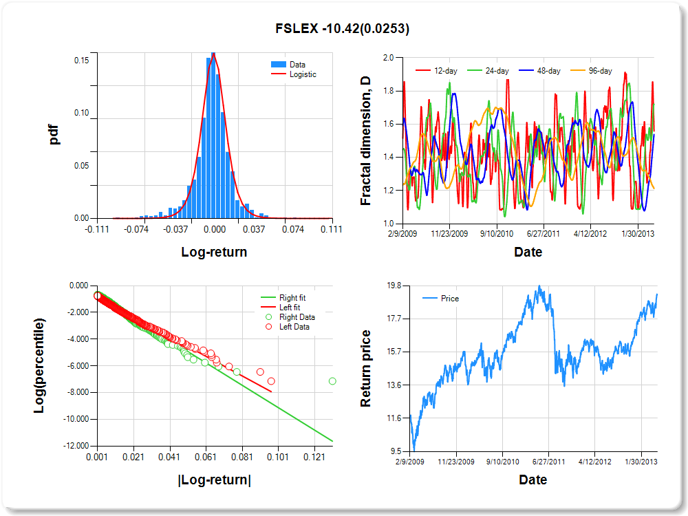Screen dimensions: 688x516
Task: Click the -12.000 tick on Log(percentile) axis
Action: tap(76, 446)
